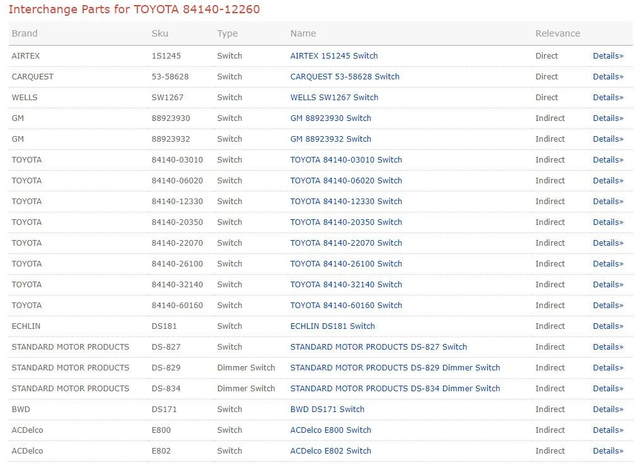View Details for the TOYOTA 84140-60160 row

(608, 306)
